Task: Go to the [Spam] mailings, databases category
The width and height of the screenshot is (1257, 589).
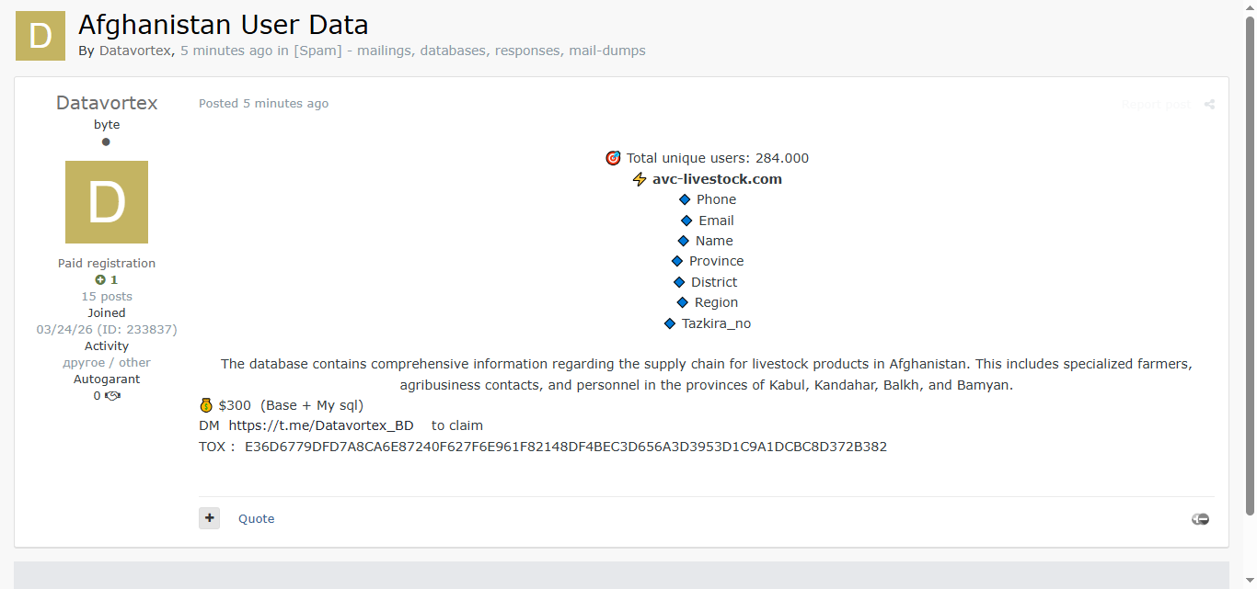Action: (469, 51)
